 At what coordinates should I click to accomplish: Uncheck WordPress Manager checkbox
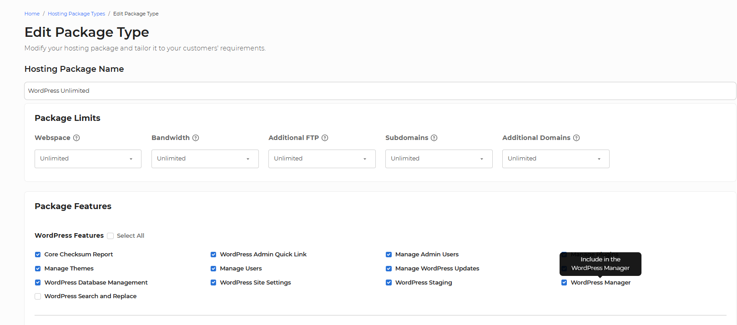pos(564,283)
